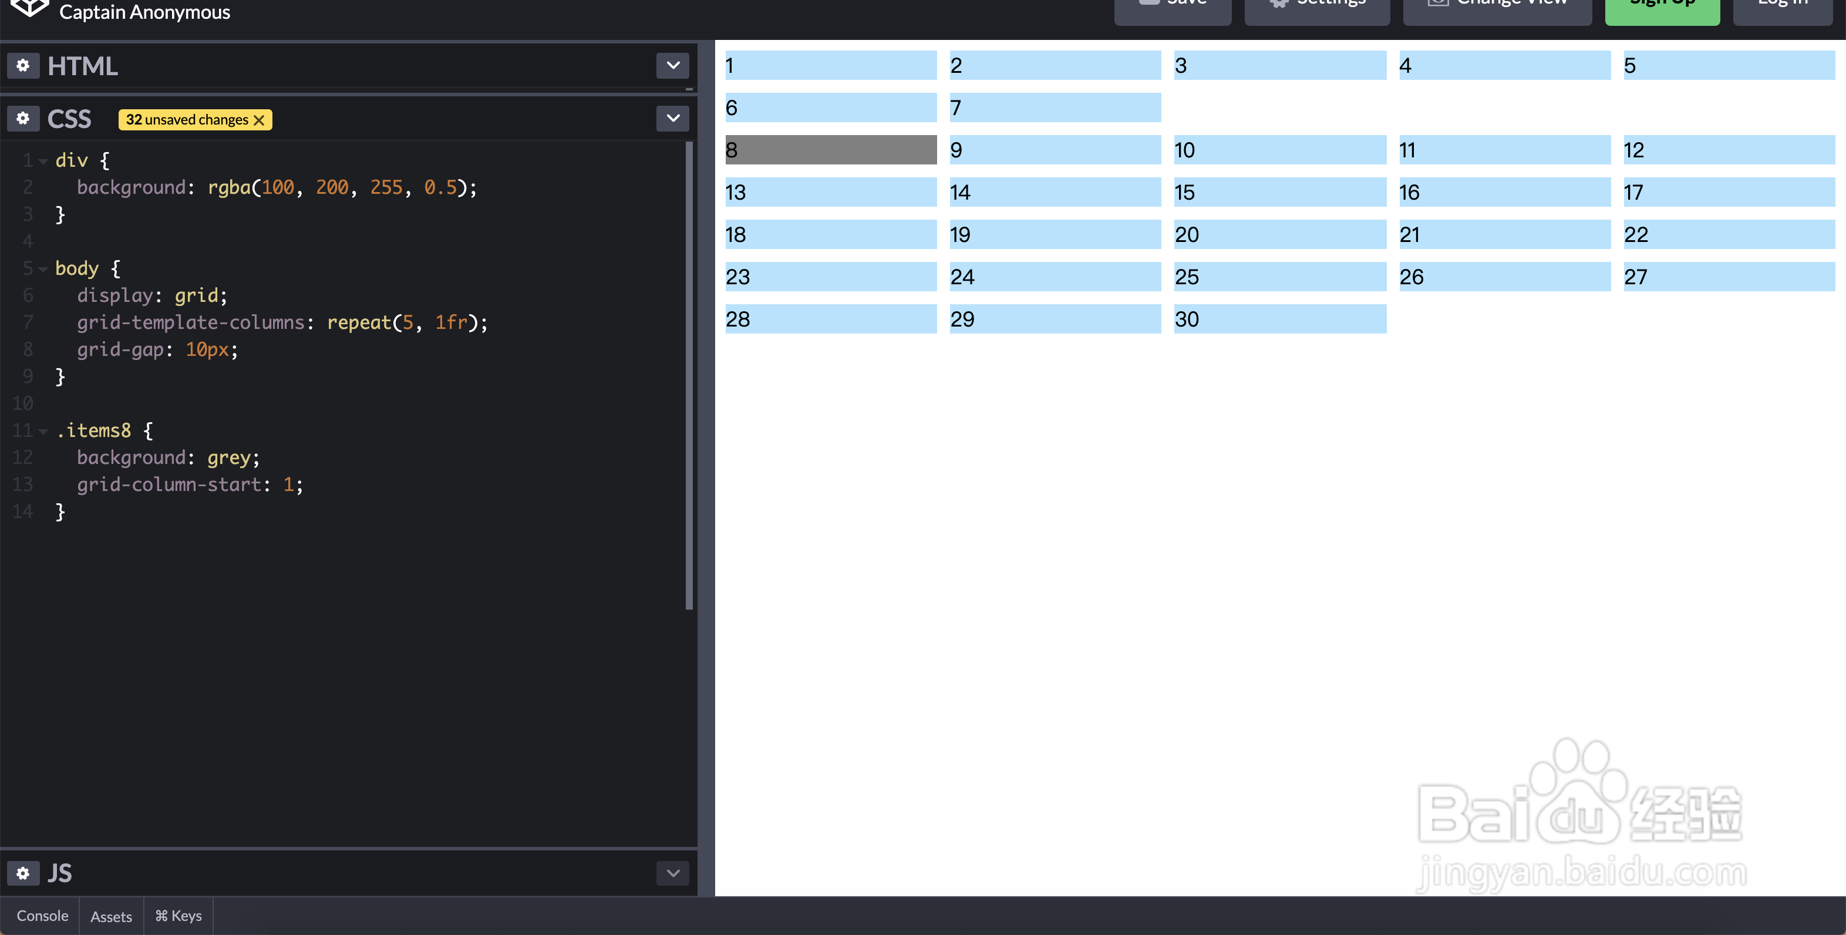Click the grey grid item 8

pyautogui.click(x=831, y=150)
